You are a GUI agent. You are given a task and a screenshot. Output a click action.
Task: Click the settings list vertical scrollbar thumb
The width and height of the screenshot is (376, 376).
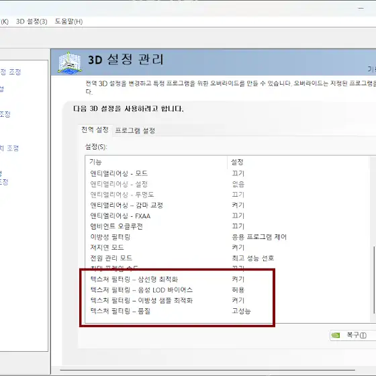click(374, 280)
